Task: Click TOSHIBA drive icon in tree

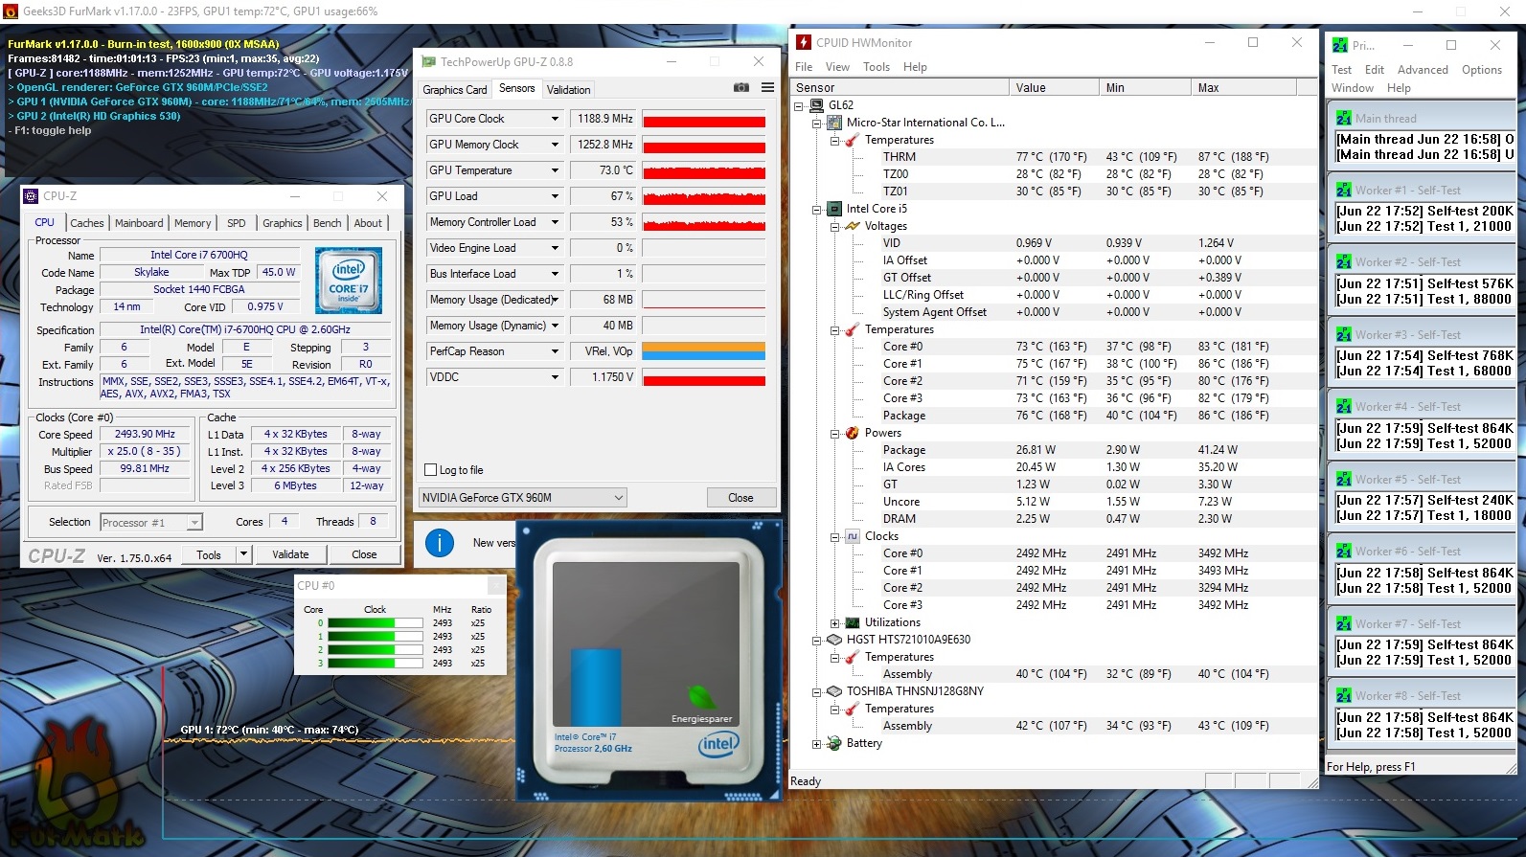Action: tap(834, 691)
